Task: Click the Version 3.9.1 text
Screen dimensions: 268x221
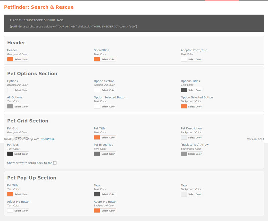Action: 256,139
